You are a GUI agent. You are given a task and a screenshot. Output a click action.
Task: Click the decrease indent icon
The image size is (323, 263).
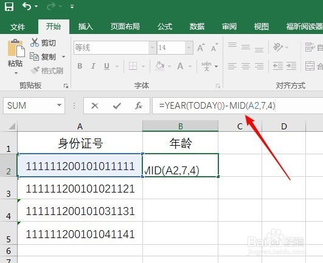click(278, 66)
